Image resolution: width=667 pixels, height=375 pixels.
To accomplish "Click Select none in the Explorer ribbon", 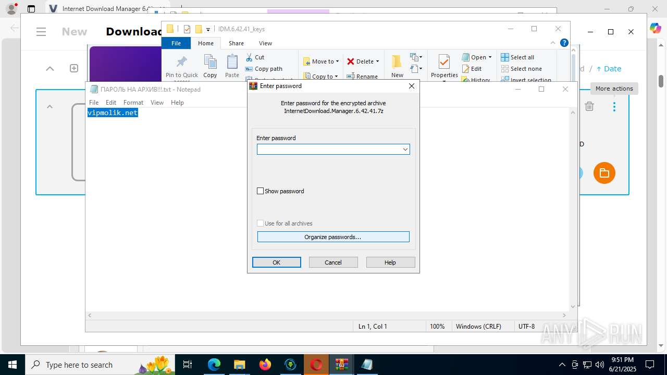I will pyautogui.click(x=521, y=69).
